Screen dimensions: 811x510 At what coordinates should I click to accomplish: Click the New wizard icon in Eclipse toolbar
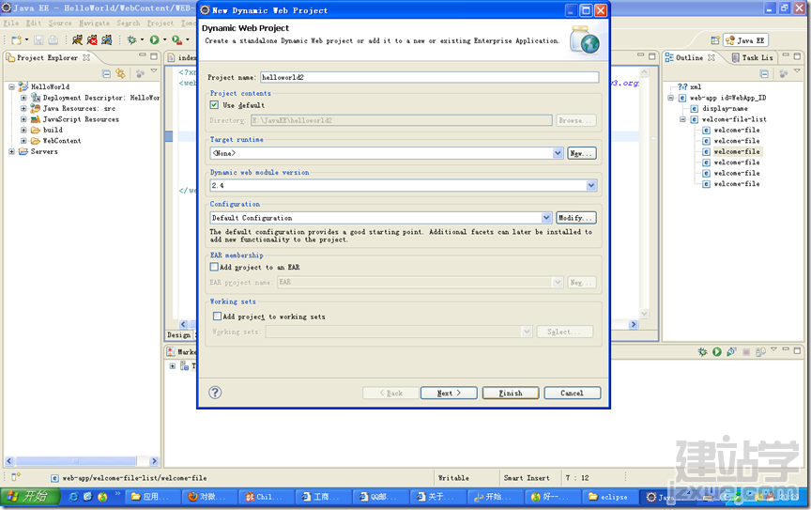[x=17, y=39]
